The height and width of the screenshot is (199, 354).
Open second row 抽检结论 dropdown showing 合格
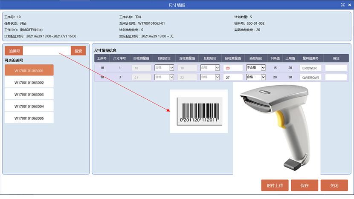coord(255,77)
